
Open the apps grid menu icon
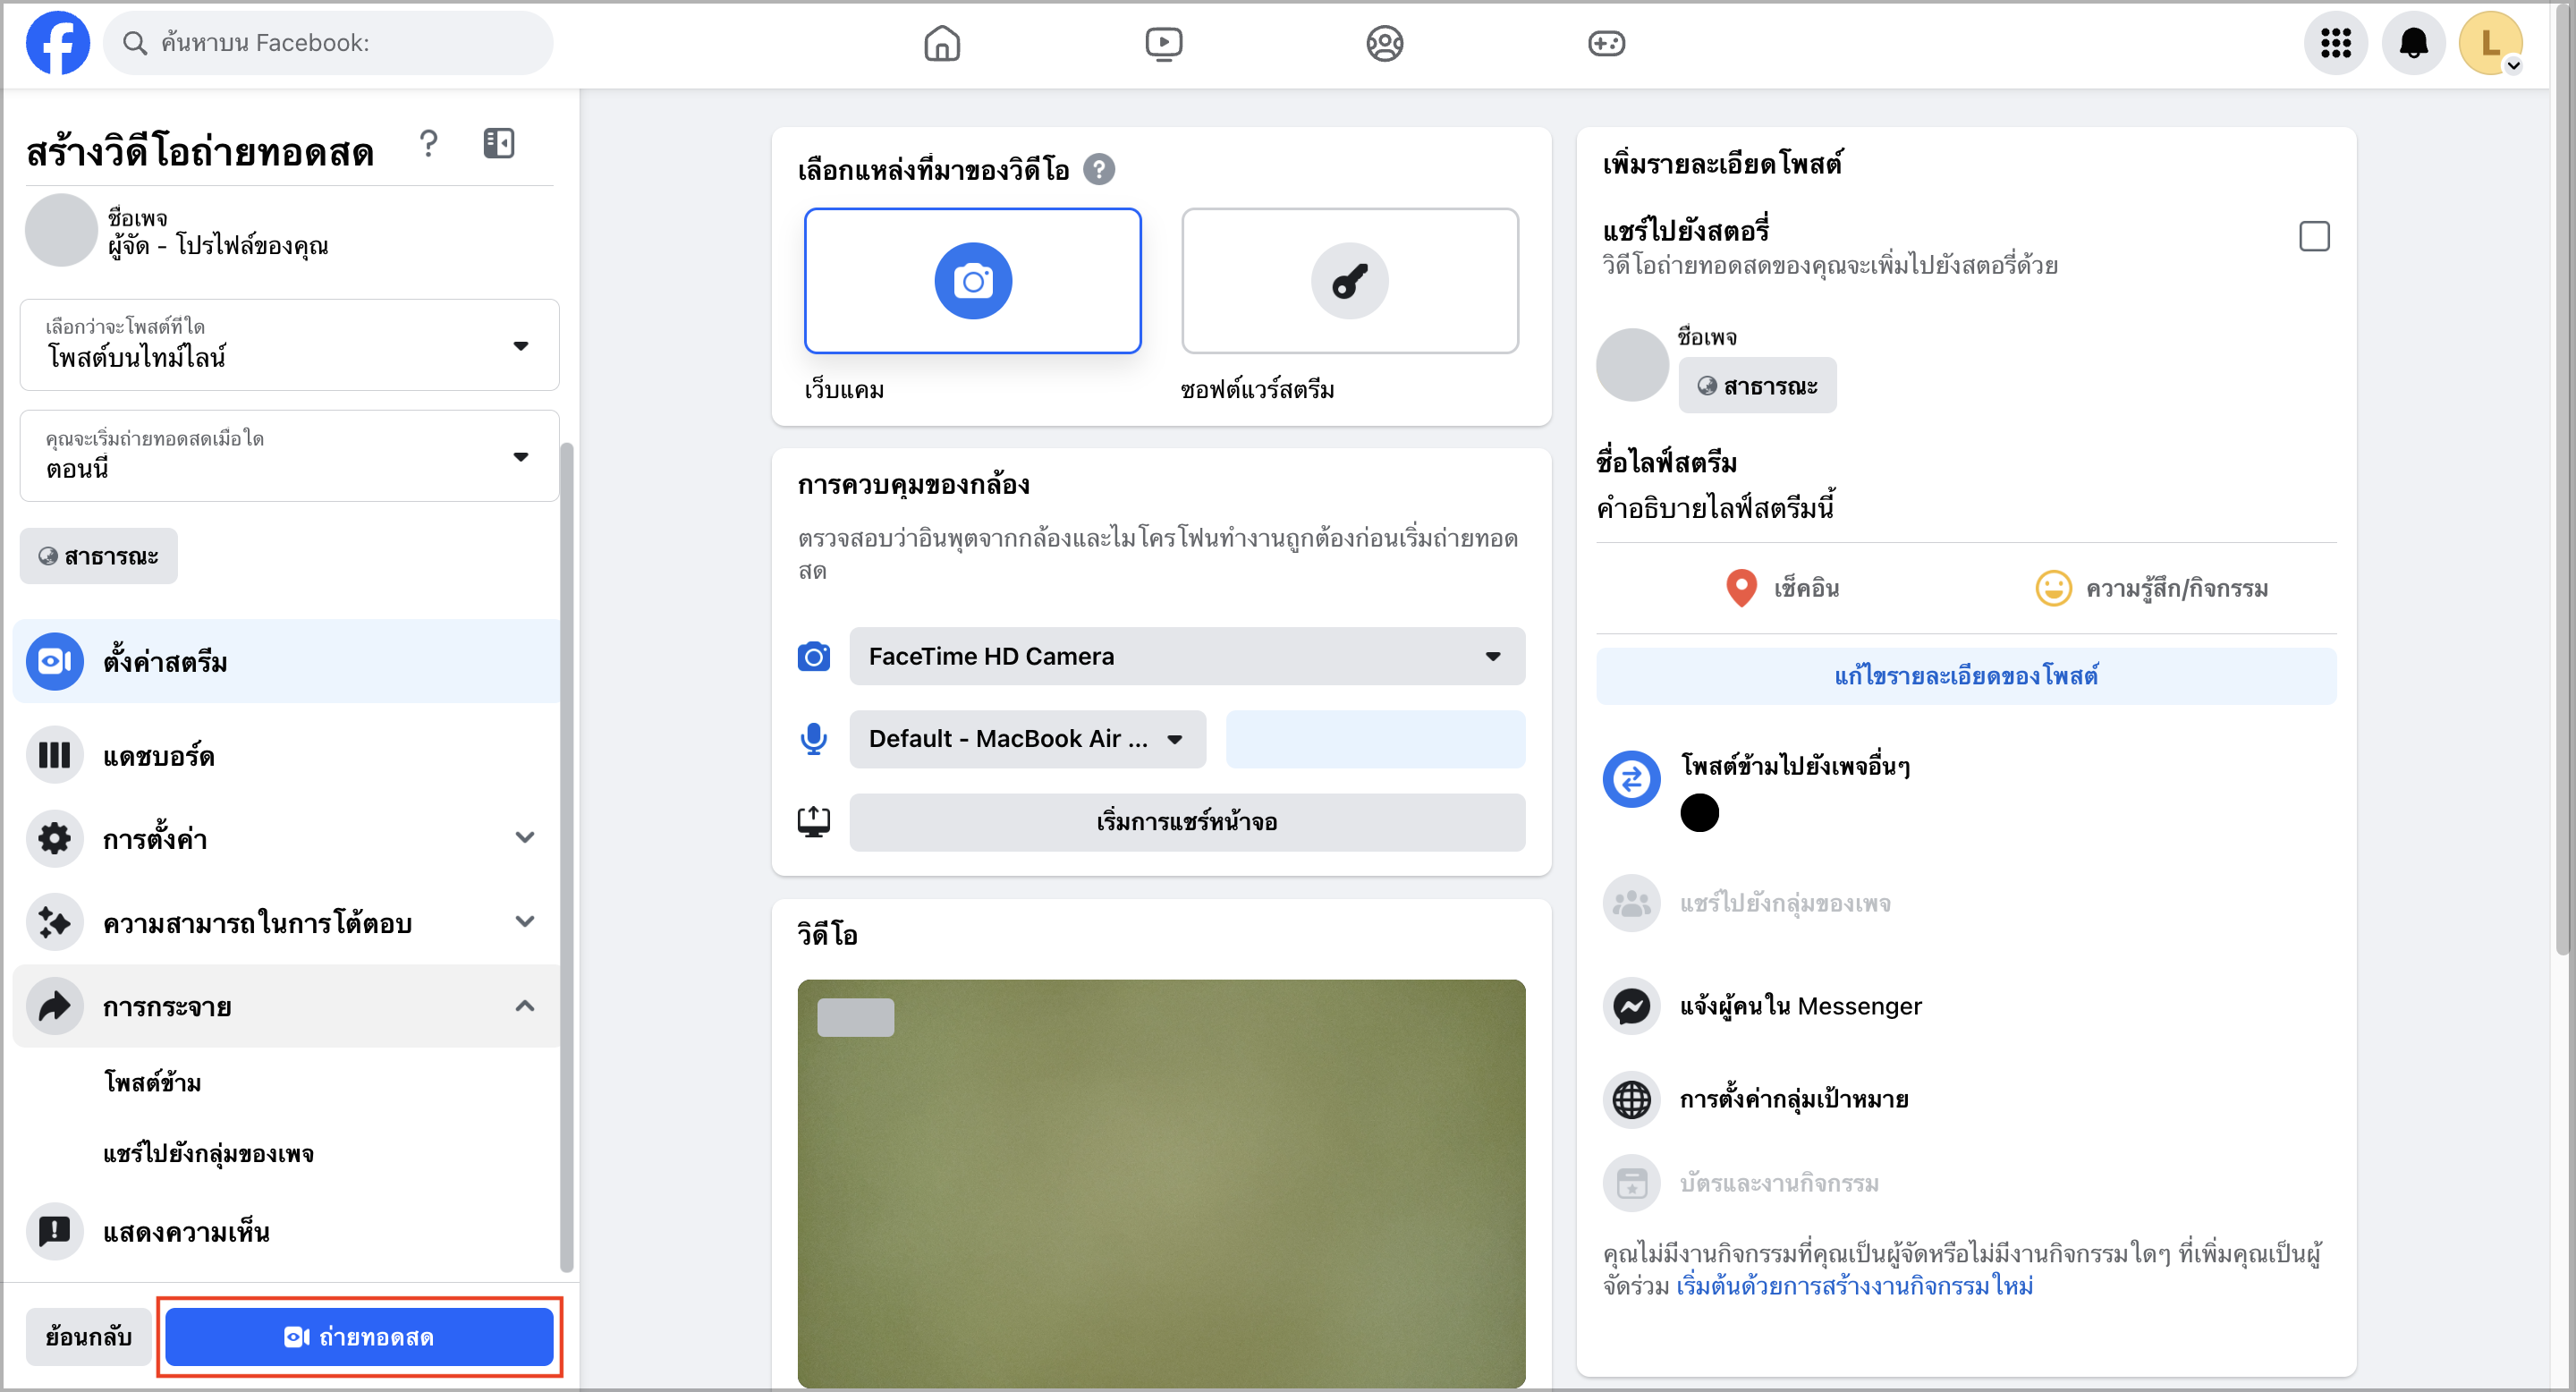click(2335, 43)
